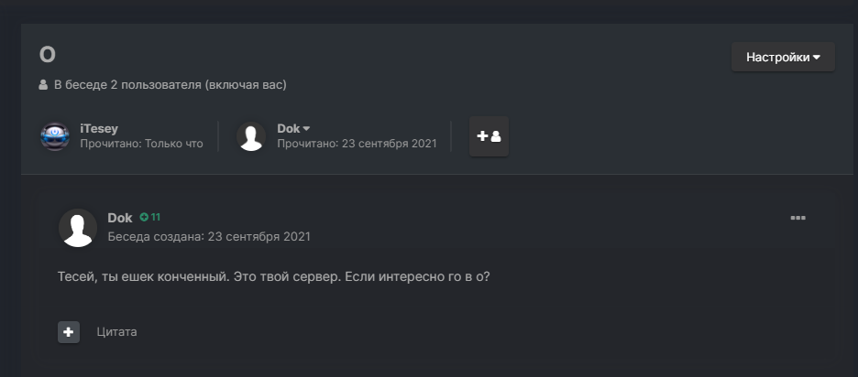Image resolution: width=858 pixels, height=377 pixels.
Task: Open the Dok author name in message
Action: point(120,218)
